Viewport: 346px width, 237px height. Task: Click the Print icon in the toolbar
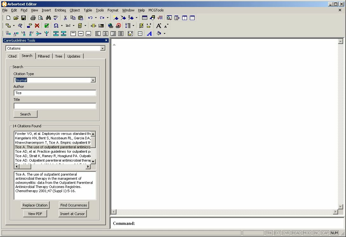coord(33,18)
